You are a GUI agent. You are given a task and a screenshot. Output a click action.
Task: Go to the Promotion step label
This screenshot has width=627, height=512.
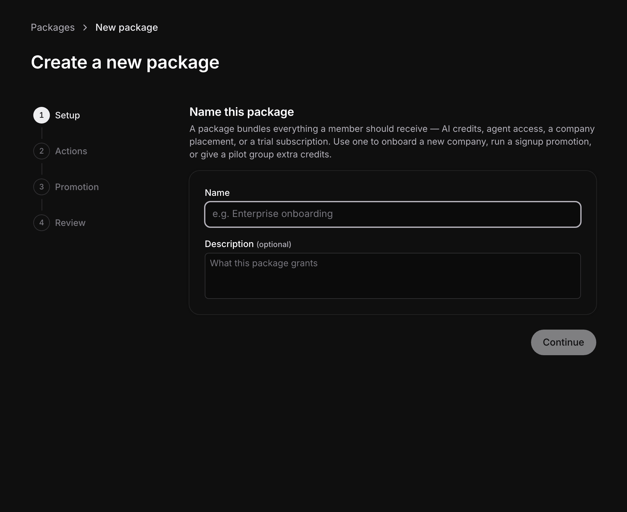pos(77,187)
